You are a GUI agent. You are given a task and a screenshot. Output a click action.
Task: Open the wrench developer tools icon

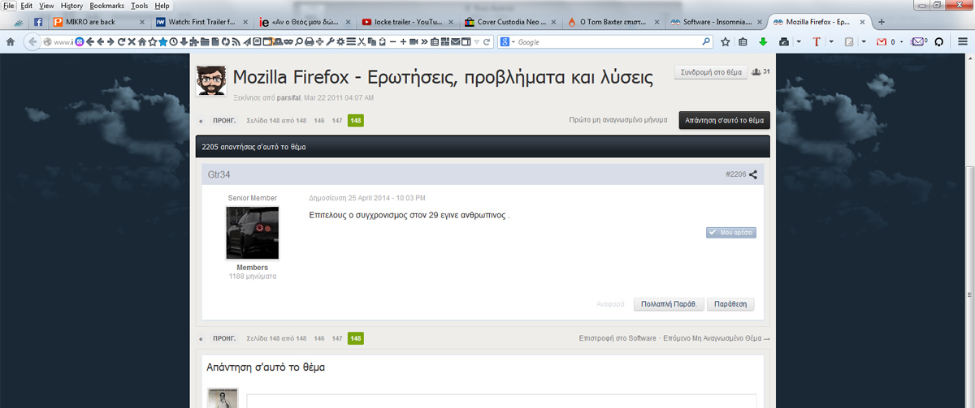pyautogui.click(x=331, y=41)
